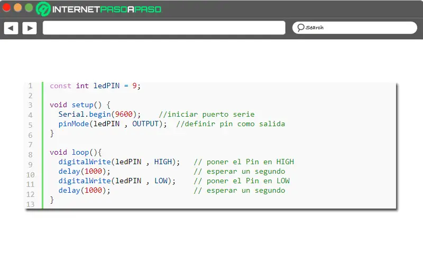Click code line 'const int ledPIN = 9;'
The width and height of the screenshot is (423, 264).
click(x=95, y=86)
